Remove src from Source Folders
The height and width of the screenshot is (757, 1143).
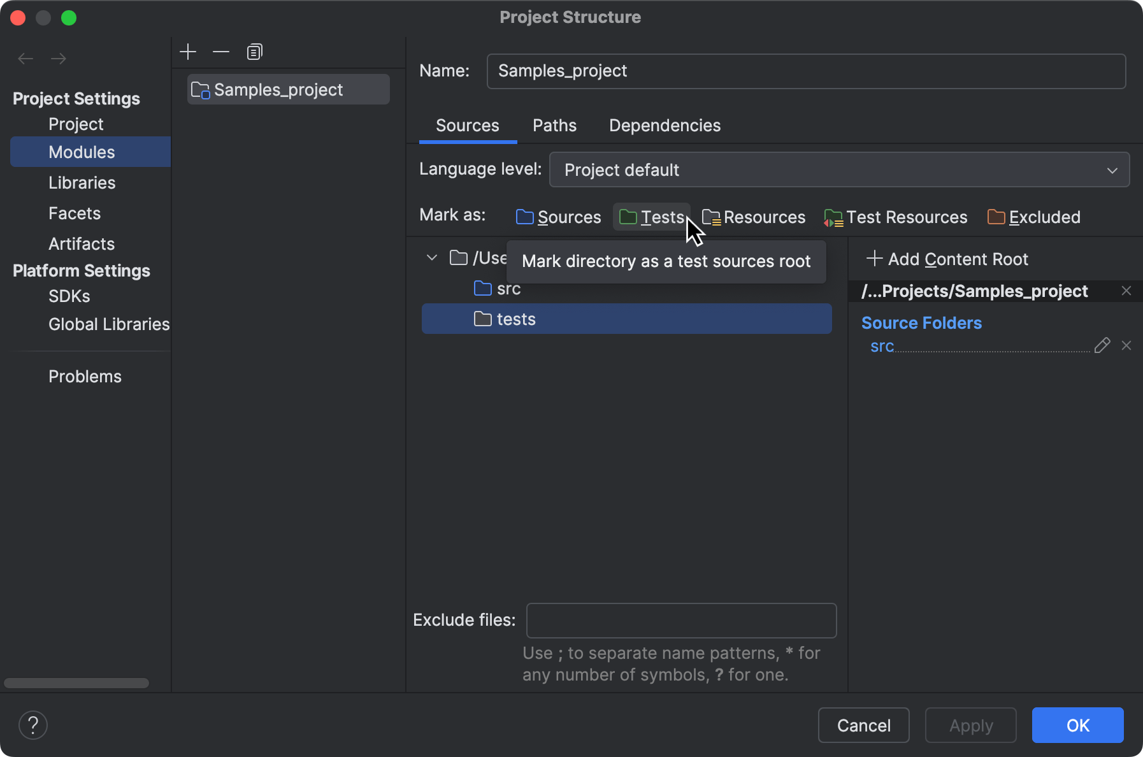(1127, 345)
